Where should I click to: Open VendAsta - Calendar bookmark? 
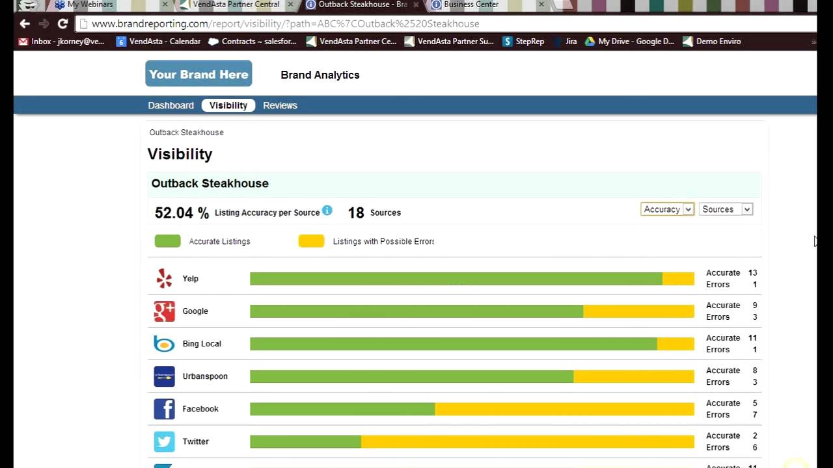[158, 42]
